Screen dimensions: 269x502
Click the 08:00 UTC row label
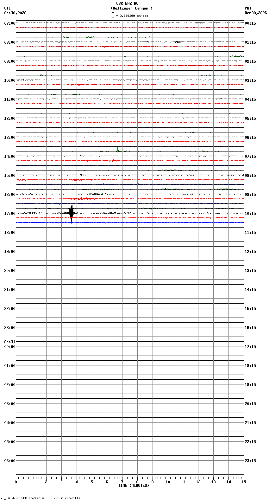[x=10, y=42]
